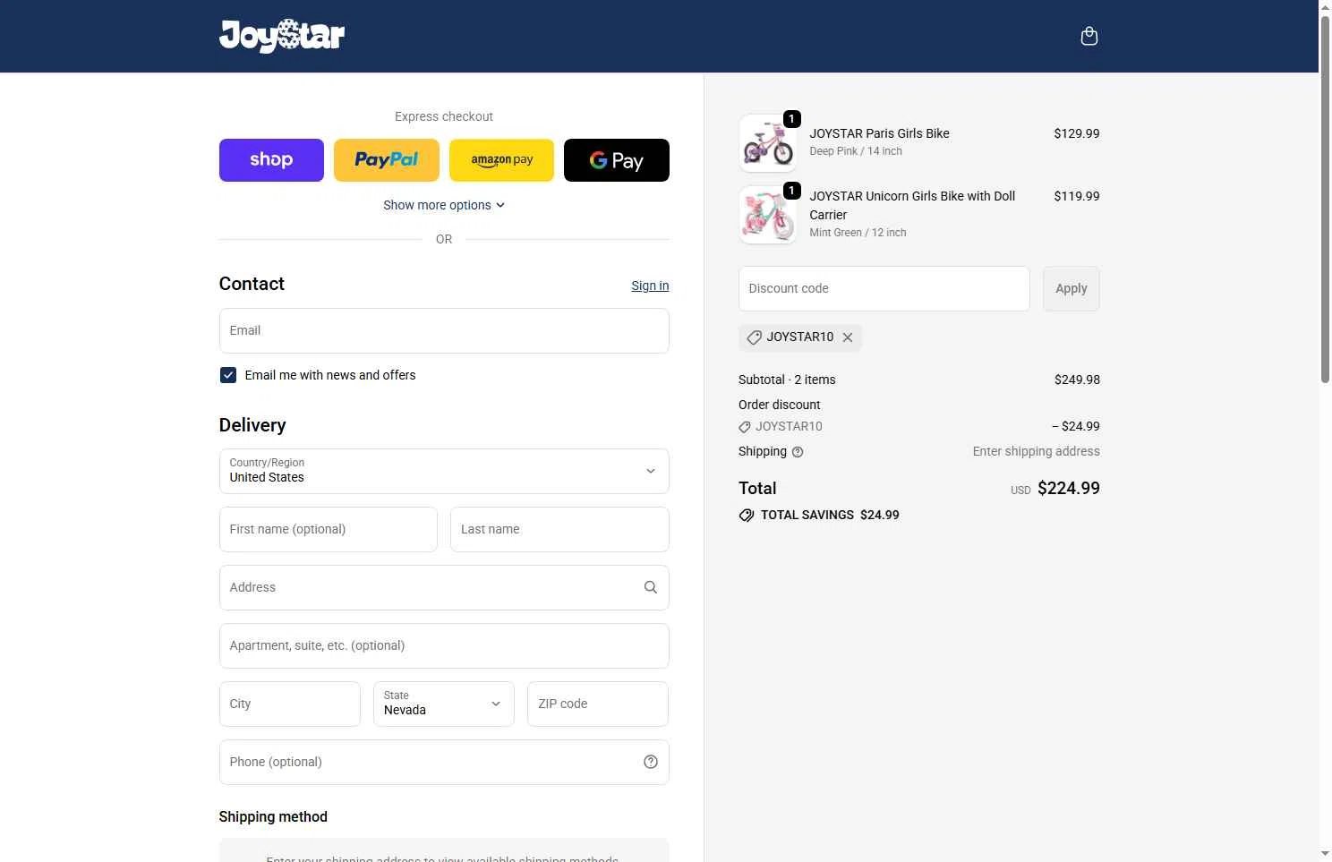Image resolution: width=1332 pixels, height=862 pixels.
Task: Click the Paris Girls Bike thumbnail
Action: point(768,142)
